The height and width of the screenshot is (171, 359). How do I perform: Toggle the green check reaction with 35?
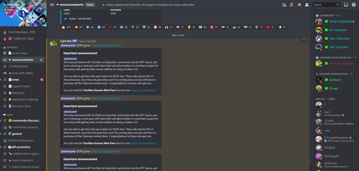(x=147, y=27)
